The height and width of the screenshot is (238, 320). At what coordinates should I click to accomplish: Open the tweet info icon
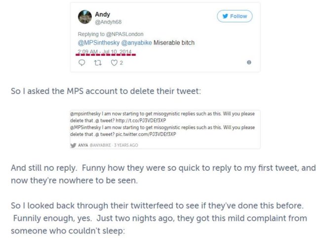click(x=249, y=62)
